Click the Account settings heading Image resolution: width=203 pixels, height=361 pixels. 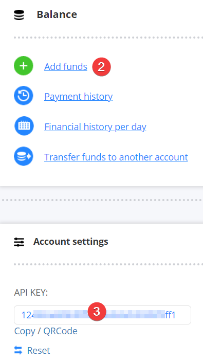coord(70,242)
